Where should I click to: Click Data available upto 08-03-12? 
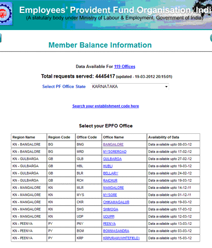click(170, 145)
